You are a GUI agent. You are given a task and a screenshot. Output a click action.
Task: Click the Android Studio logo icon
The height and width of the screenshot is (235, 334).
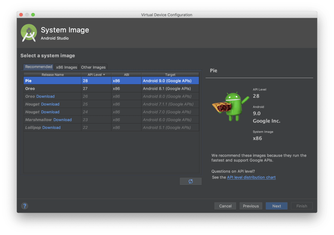click(x=29, y=33)
